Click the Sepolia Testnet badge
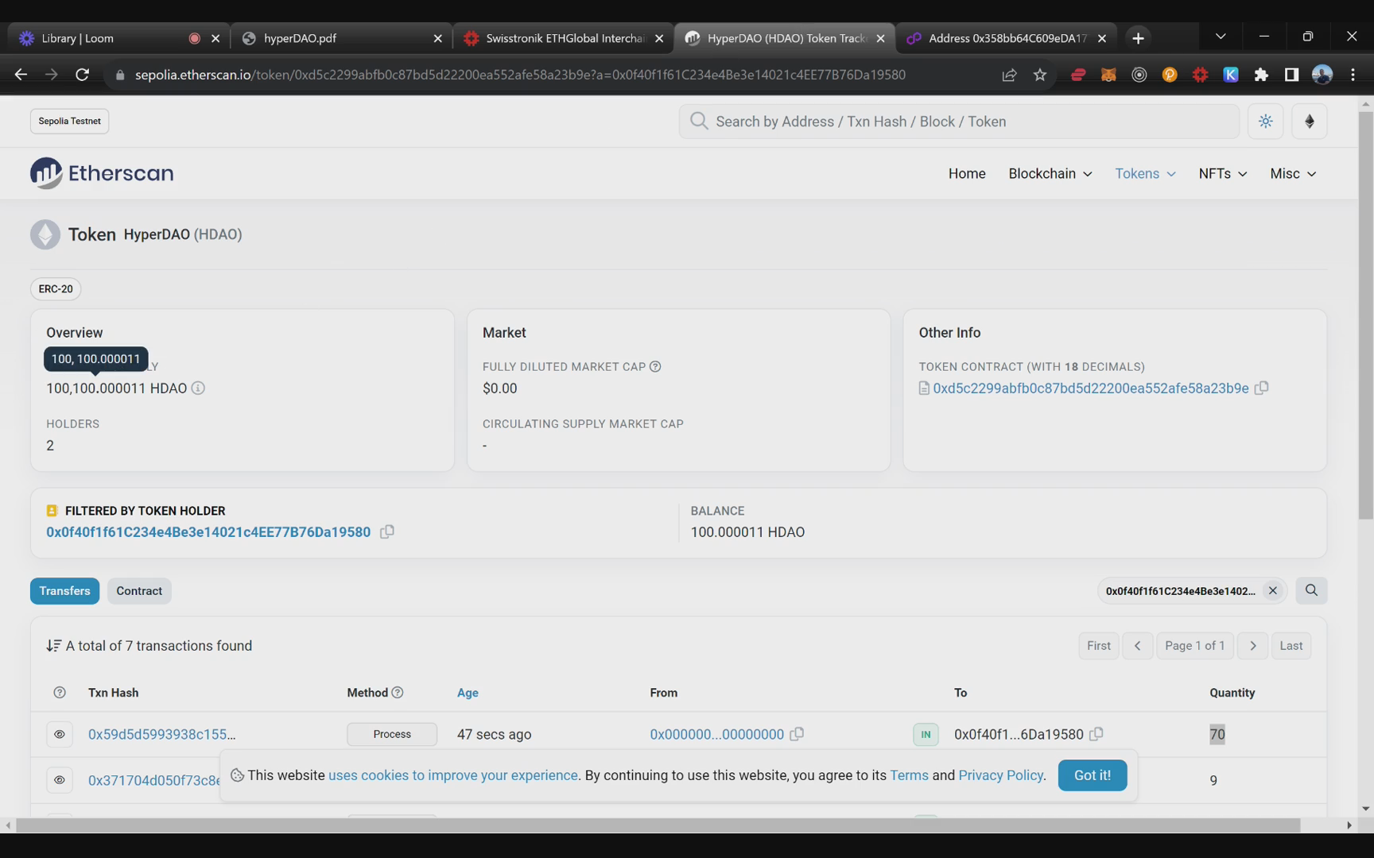The width and height of the screenshot is (1374, 858). click(69, 121)
